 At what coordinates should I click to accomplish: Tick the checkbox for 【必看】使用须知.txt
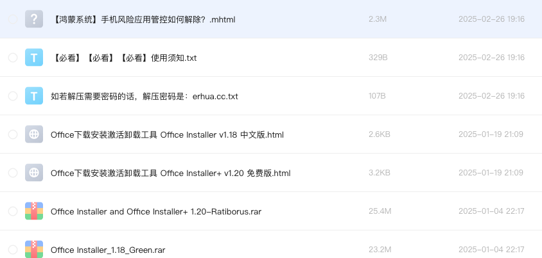(x=13, y=58)
